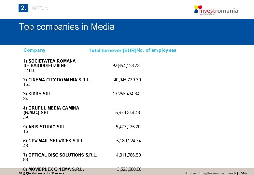Click employee count 39

click(x=26, y=117)
